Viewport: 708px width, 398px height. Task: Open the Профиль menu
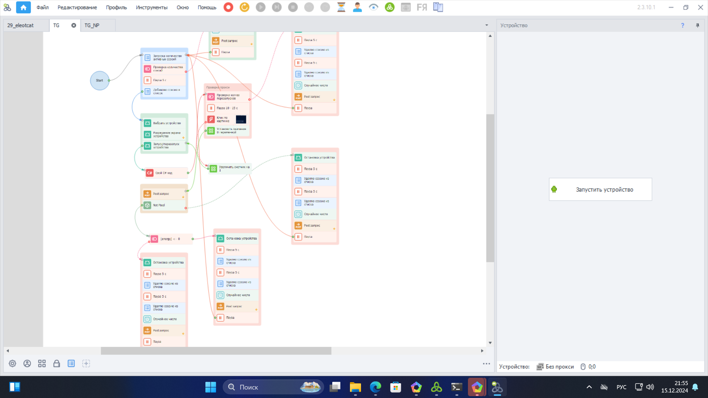click(116, 7)
